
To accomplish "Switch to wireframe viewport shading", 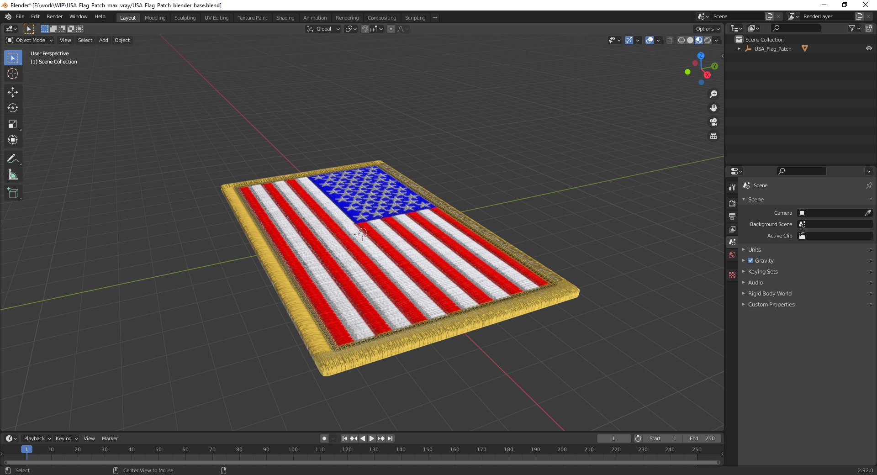I will pyautogui.click(x=682, y=40).
